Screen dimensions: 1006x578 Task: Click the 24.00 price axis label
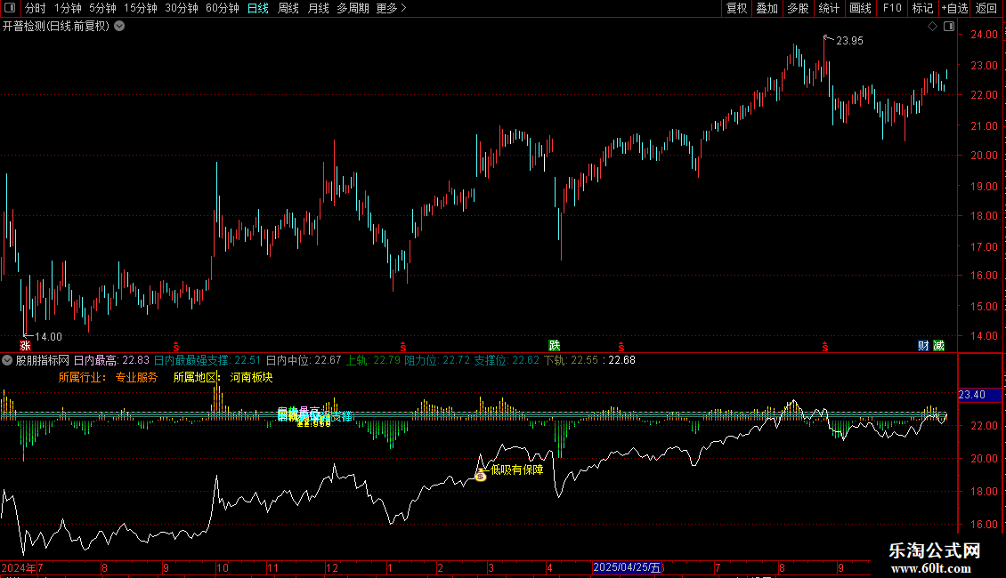coord(984,35)
